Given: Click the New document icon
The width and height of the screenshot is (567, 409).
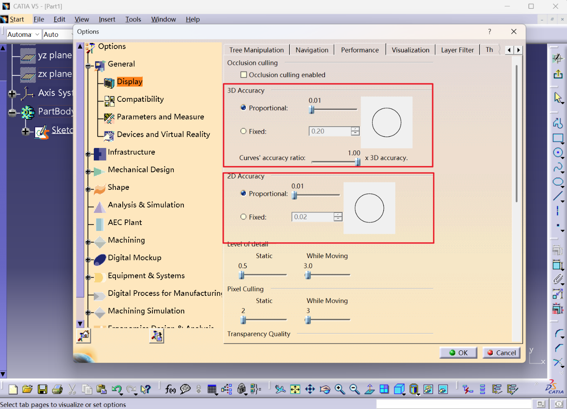Looking at the screenshot, I should (x=13, y=389).
